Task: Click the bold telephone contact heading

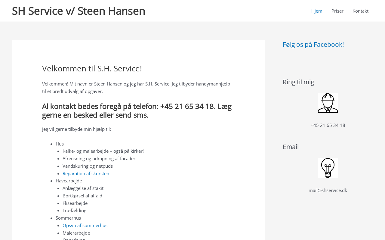Action: point(137,111)
